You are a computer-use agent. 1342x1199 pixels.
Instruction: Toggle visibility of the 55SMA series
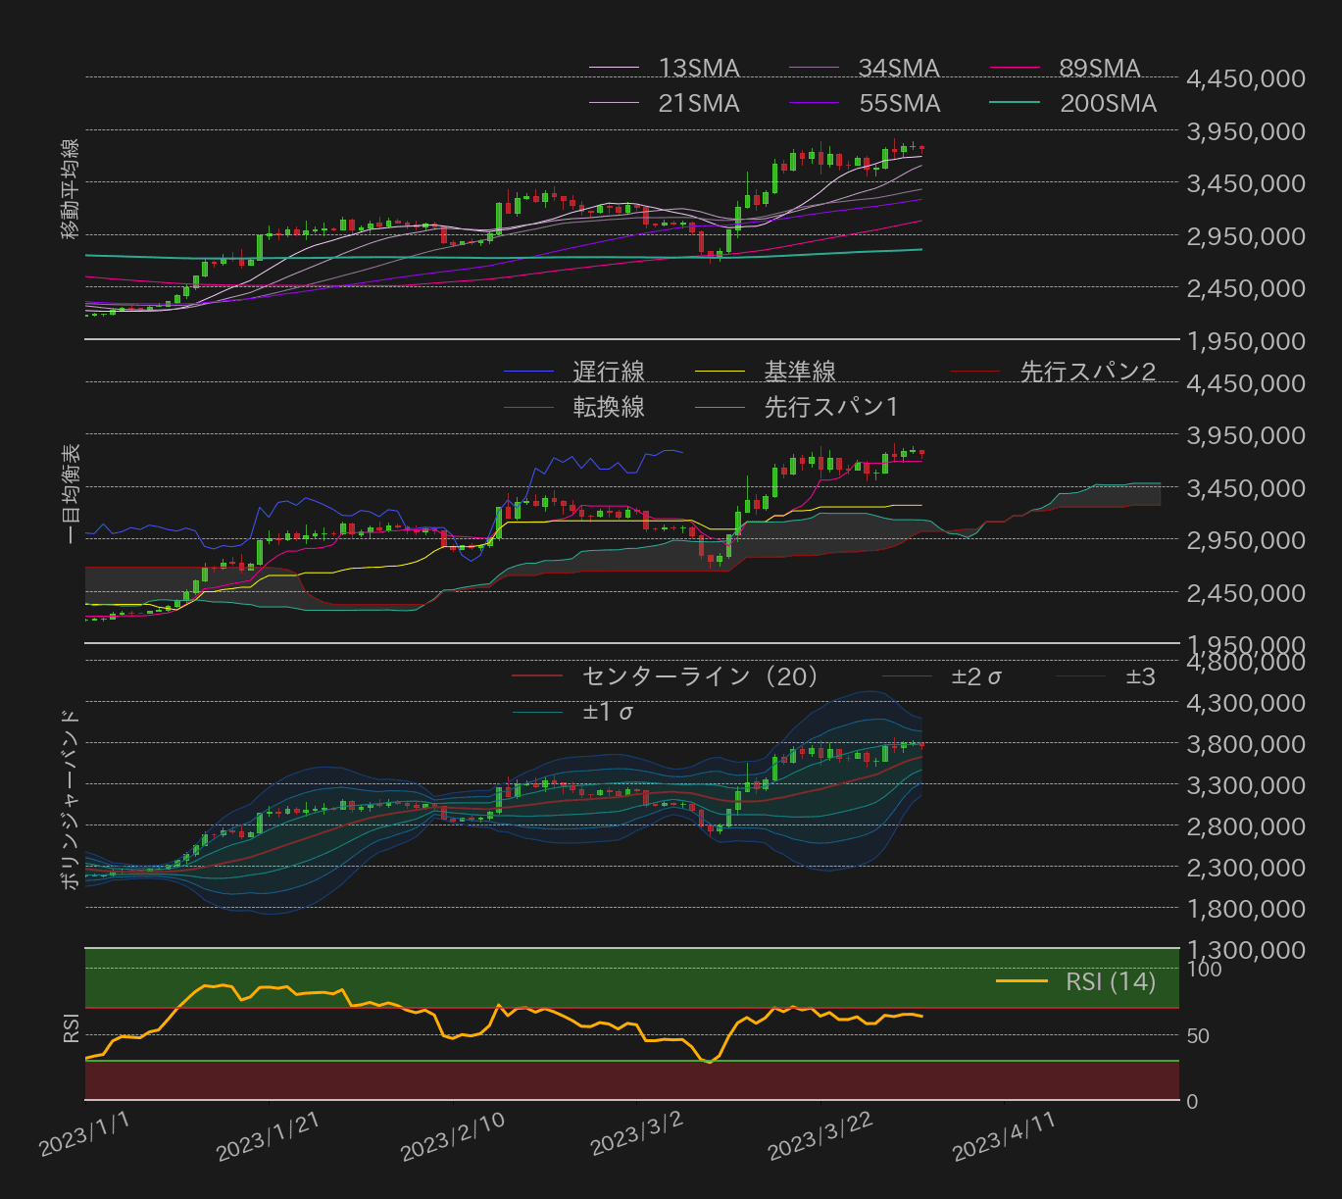(x=812, y=102)
